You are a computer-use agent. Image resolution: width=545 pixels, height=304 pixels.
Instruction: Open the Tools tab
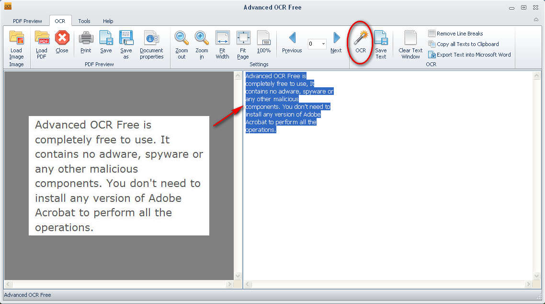click(84, 21)
